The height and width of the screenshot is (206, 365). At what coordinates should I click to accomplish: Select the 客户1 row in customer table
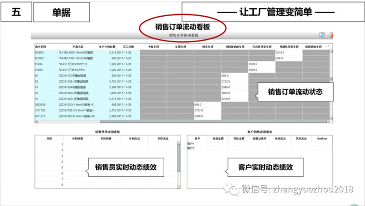click(x=260, y=144)
